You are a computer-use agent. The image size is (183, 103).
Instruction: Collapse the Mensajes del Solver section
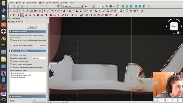click(x=27, y=32)
